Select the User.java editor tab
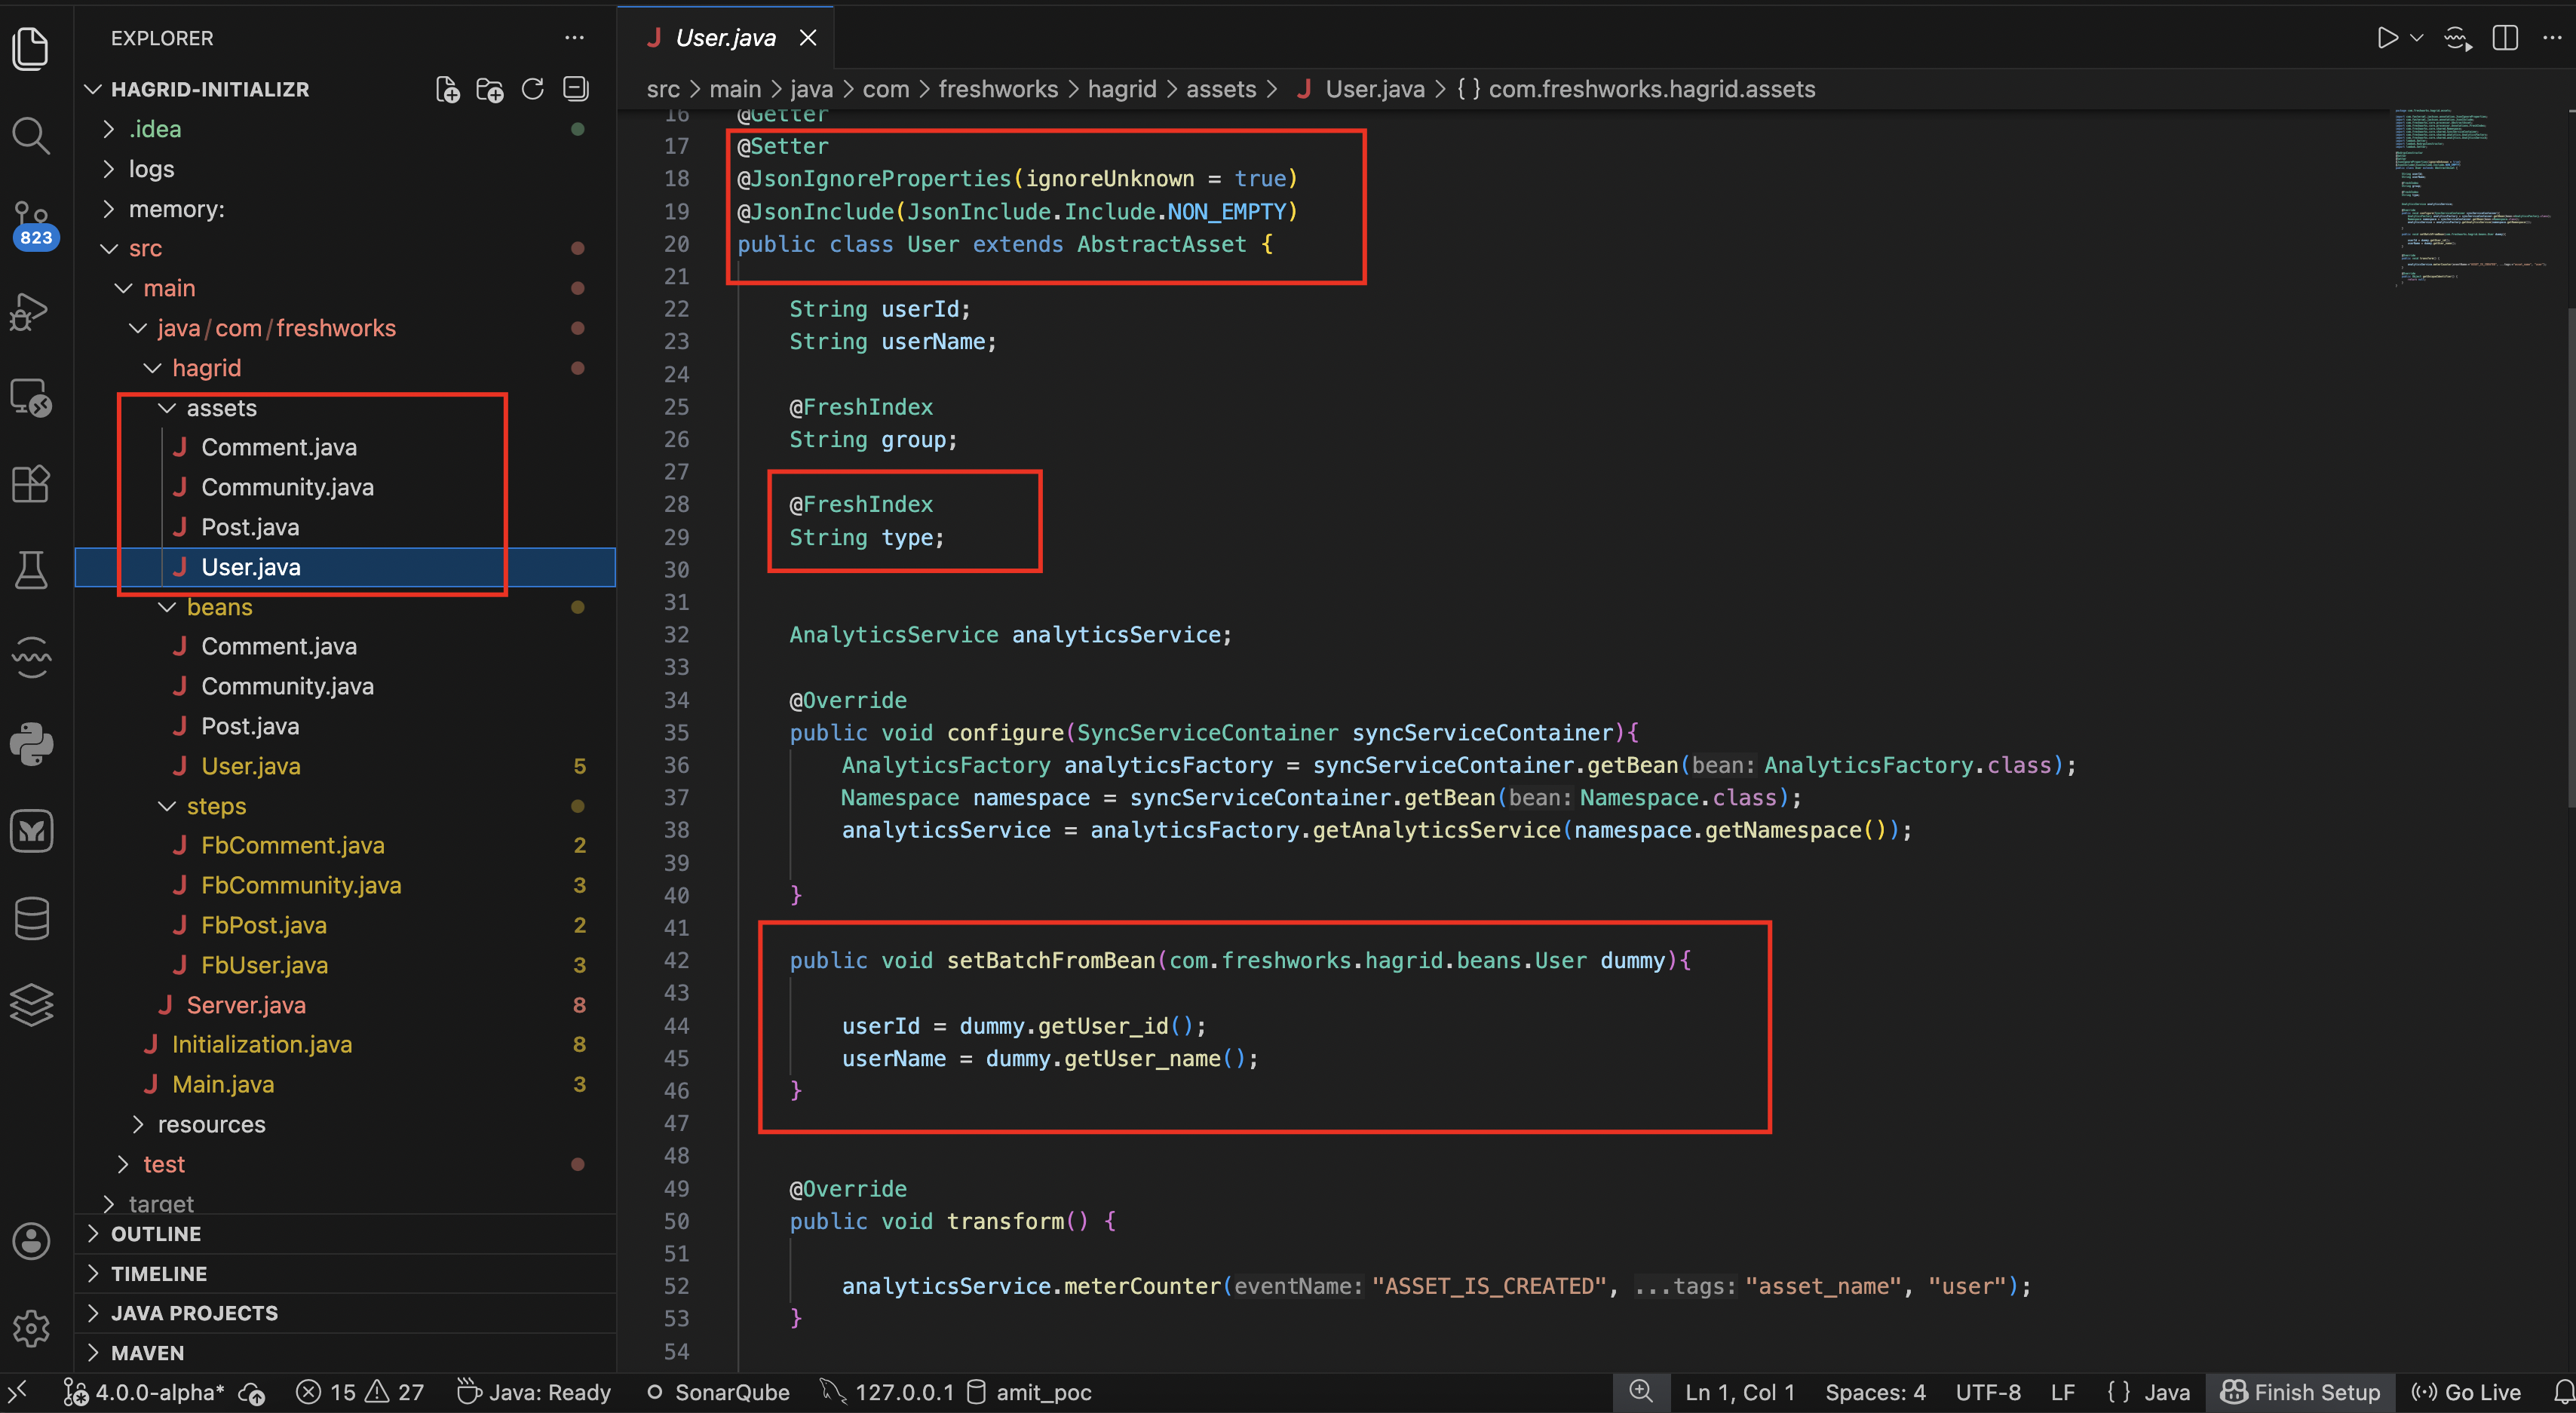This screenshot has width=2576, height=1413. pyautogui.click(x=725, y=38)
